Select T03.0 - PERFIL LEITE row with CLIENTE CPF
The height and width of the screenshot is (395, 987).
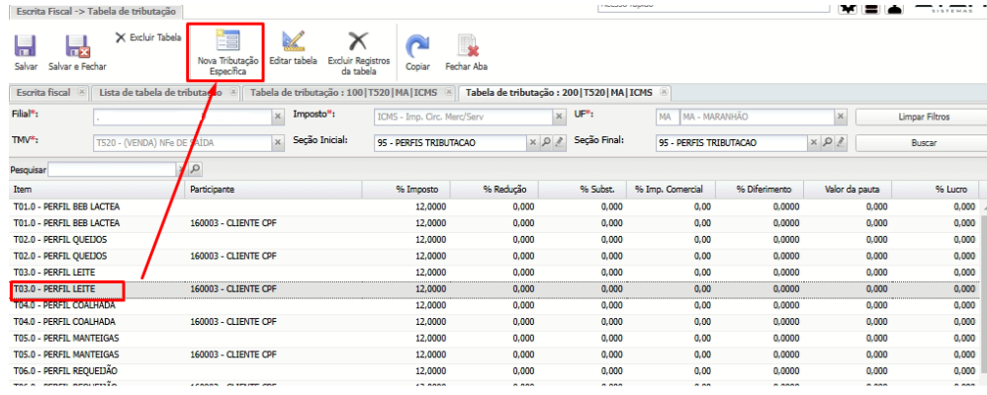tap(494, 288)
